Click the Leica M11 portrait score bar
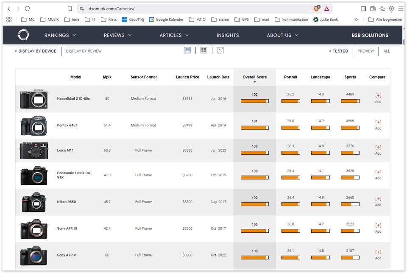The image size is (407, 273). [x=290, y=153]
